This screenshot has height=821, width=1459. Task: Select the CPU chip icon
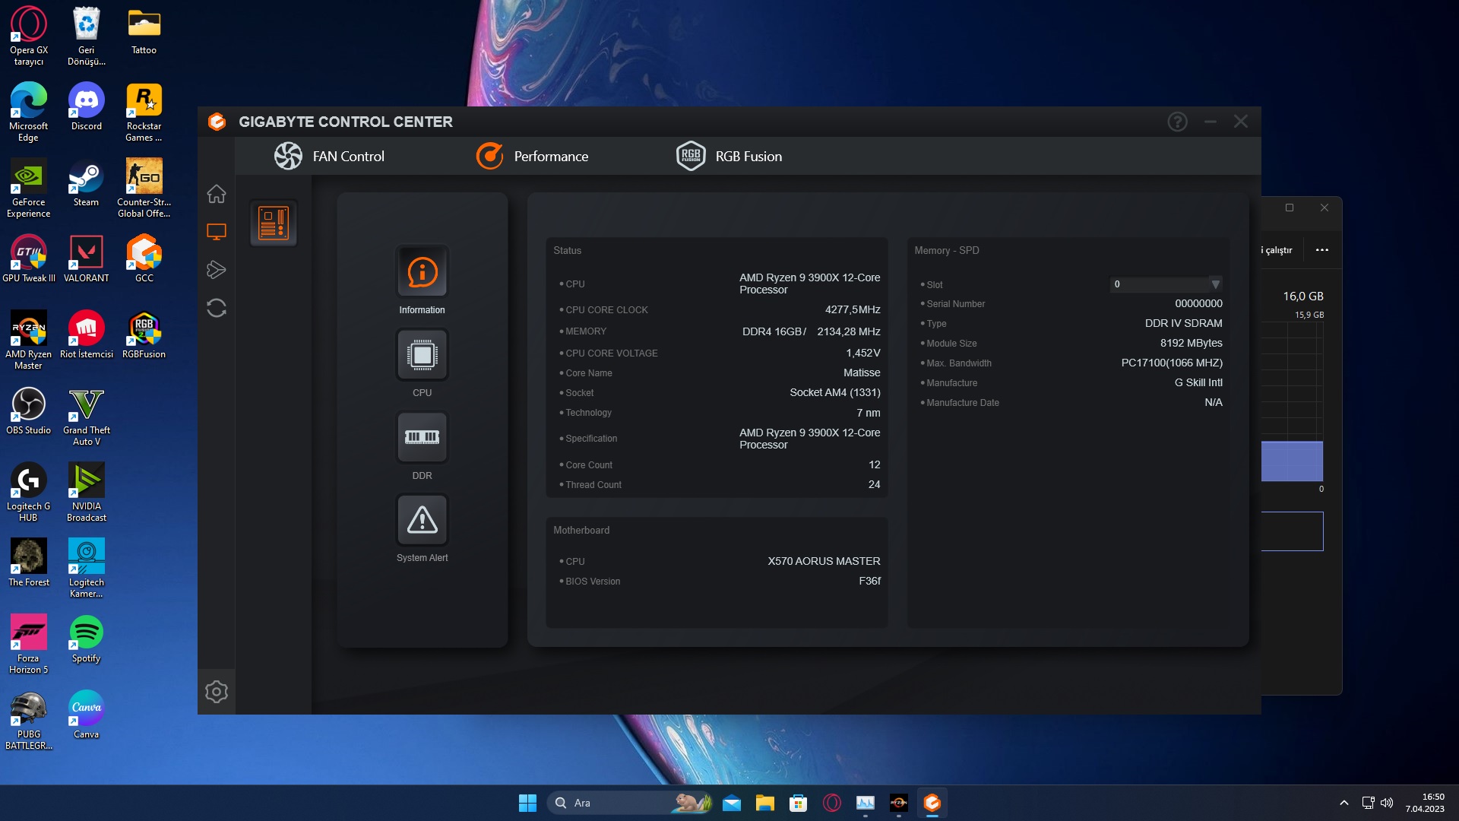tap(422, 355)
